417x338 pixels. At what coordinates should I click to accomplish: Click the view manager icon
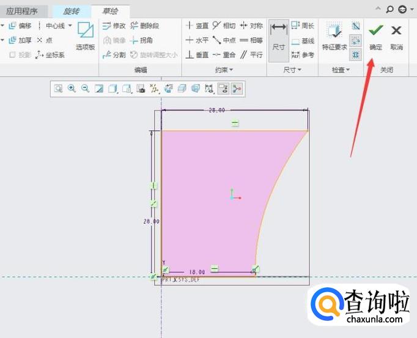click(141, 89)
